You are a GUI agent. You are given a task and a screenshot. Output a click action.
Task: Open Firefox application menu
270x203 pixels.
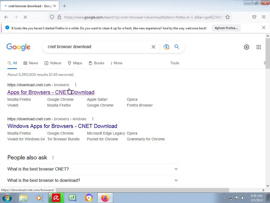pyautogui.click(x=264, y=17)
